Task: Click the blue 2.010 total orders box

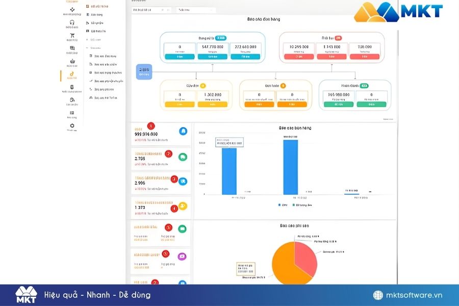Action: click(x=143, y=72)
